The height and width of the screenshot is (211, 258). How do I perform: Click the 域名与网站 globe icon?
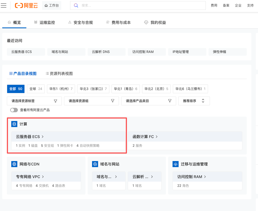(95, 164)
